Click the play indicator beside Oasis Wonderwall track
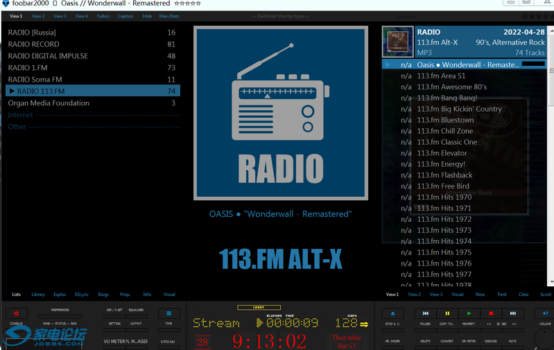Screen dimensions: 554x350 pyautogui.click(x=388, y=64)
